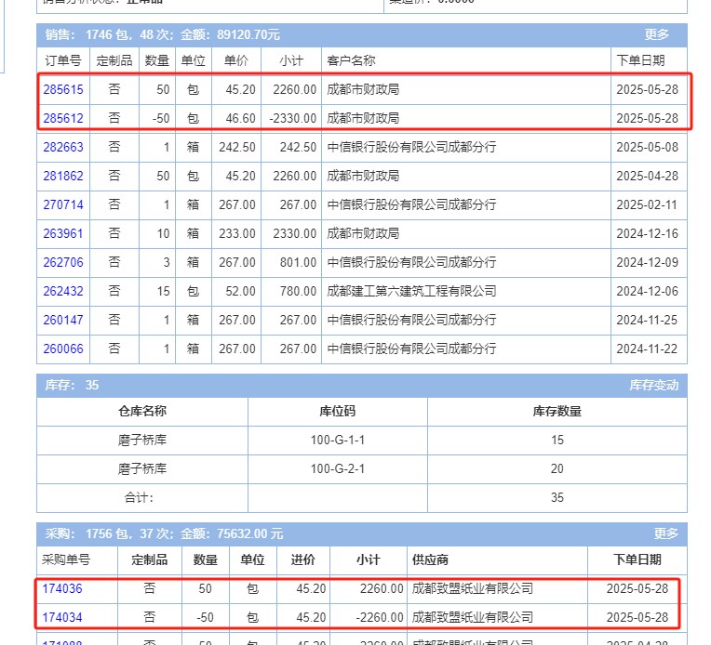
Task: Click the 采购单号 column header
Action: click(x=66, y=559)
